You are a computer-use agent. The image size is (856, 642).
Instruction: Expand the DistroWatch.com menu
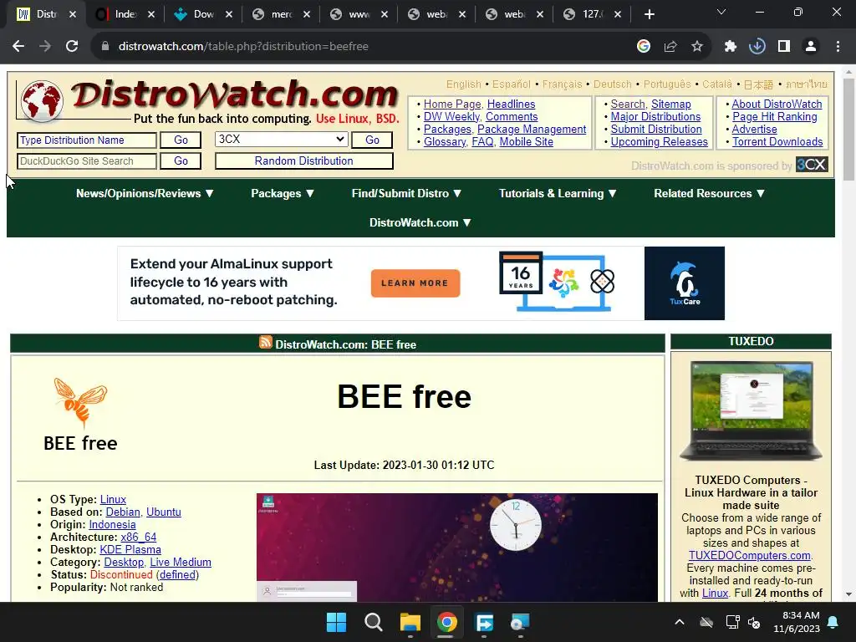point(420,222)
